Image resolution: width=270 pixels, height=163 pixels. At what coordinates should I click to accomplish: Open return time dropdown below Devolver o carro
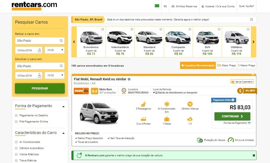[54, 75]
